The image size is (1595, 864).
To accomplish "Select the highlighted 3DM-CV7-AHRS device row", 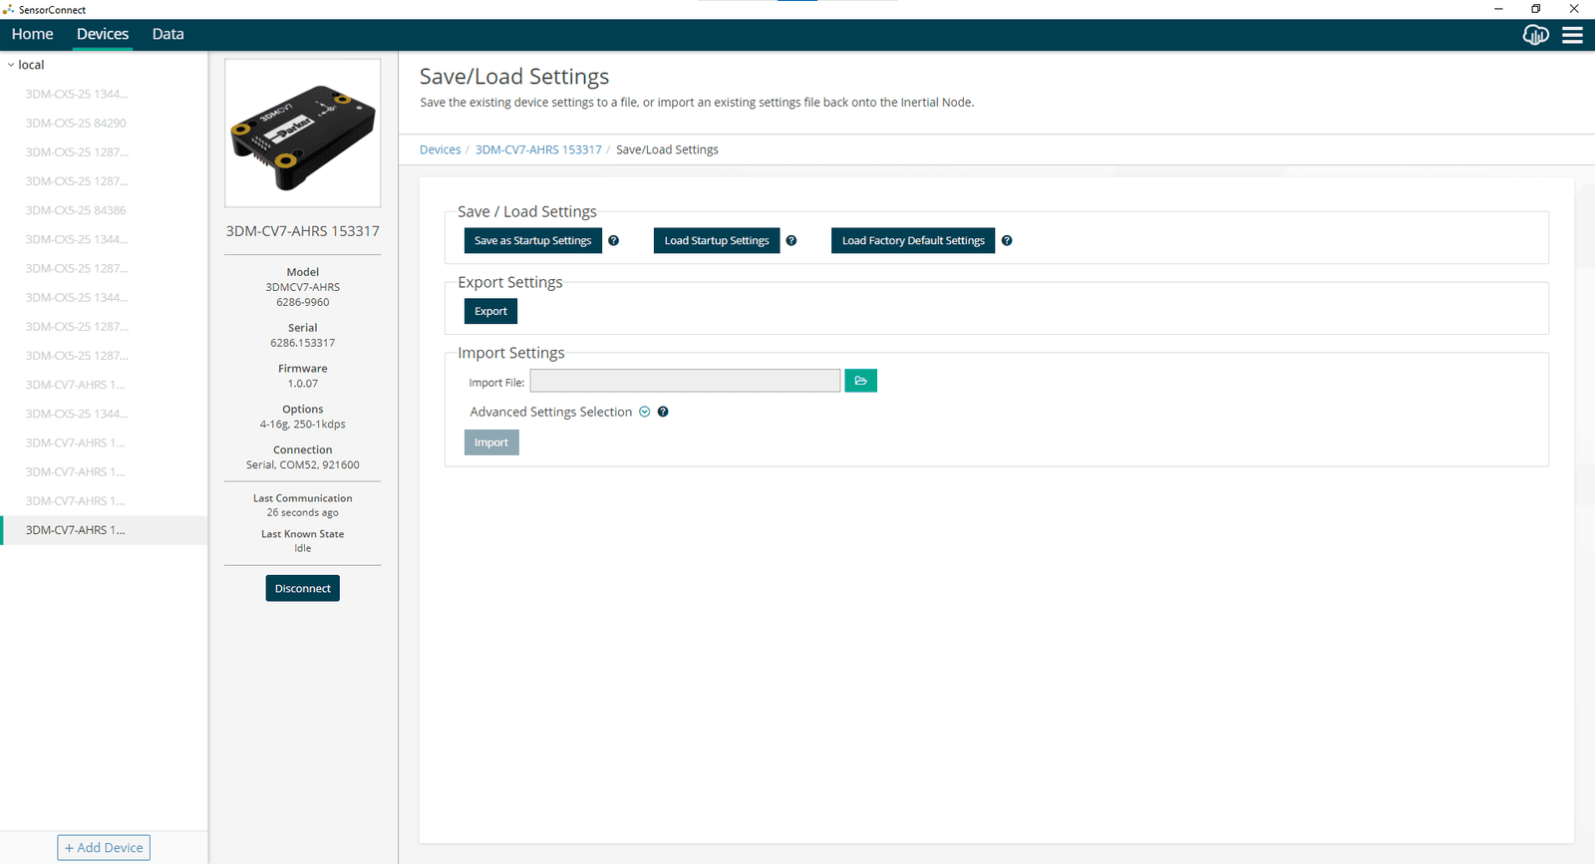I will pyautogui.click(x=104, y=530).
